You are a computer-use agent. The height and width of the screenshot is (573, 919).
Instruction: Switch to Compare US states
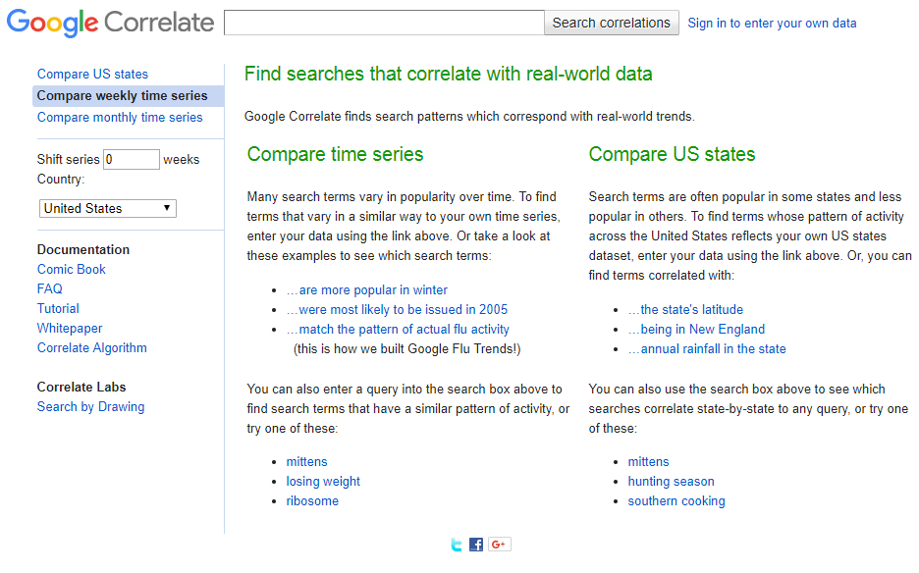(x=92, y=74)
